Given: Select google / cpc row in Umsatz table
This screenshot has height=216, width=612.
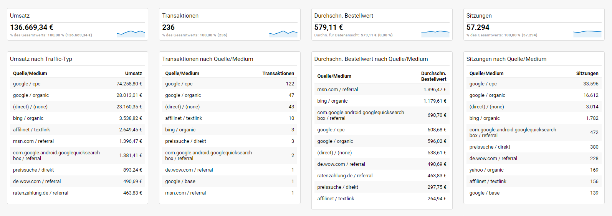Looking at the screenshot, I should click(78, 84).
